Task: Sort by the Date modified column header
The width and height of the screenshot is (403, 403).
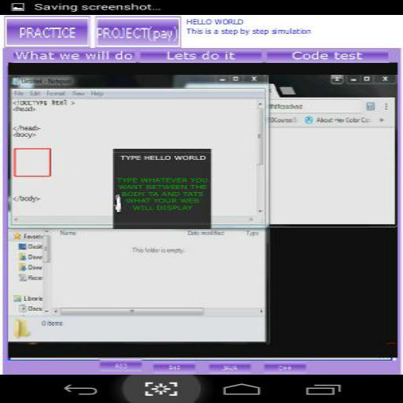Action: [x=205, y=233]
